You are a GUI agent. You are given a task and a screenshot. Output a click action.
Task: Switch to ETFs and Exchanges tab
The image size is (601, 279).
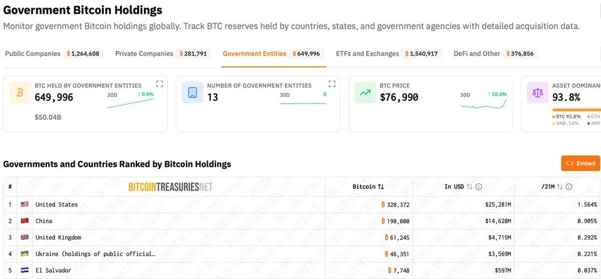[x=388, y=54]
